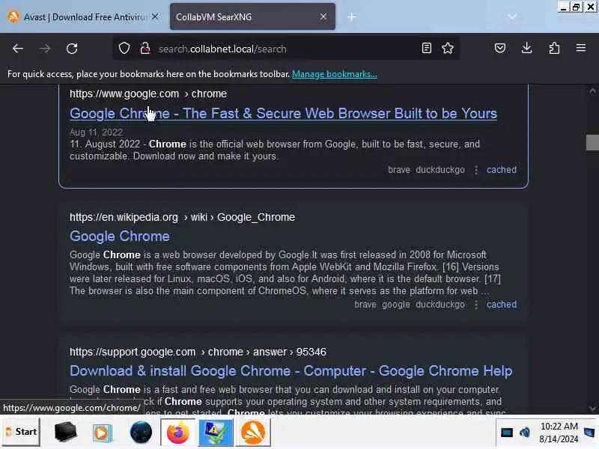The width and height of the screenshot is (599, 449).
Task: Open the extensions puzzle icon
Action: click(554, 48)
